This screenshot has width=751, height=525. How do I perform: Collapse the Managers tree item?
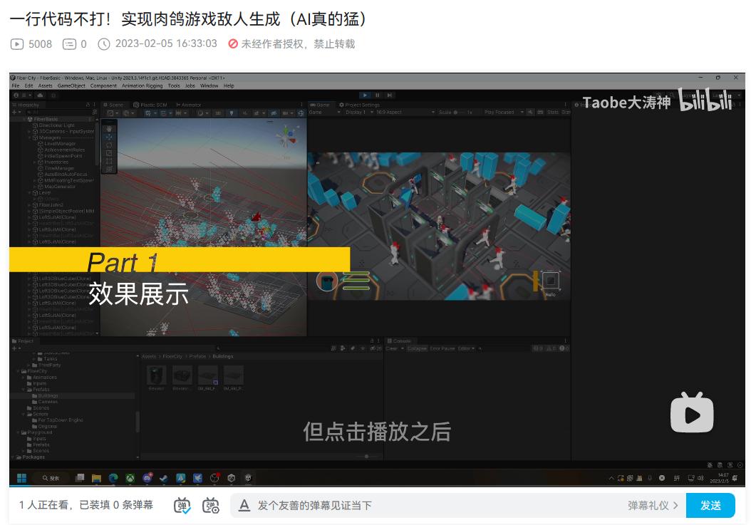point(30,137)
